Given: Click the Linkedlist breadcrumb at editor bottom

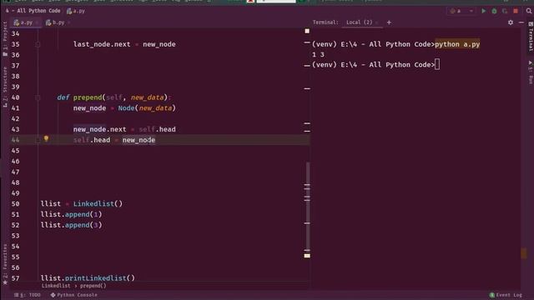Looking at the screenshot, I should (x=56, y=286).
